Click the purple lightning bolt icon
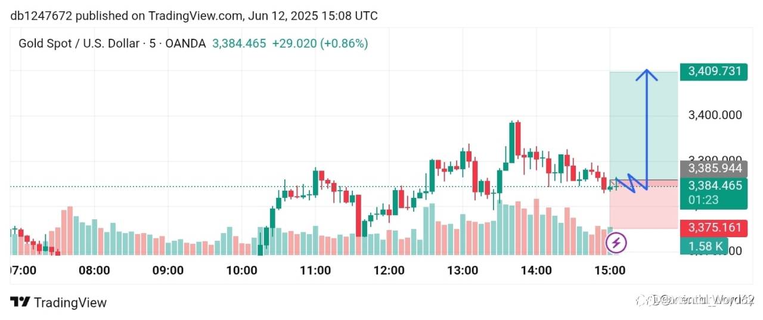The image size is (763, 320). (617, 243)
